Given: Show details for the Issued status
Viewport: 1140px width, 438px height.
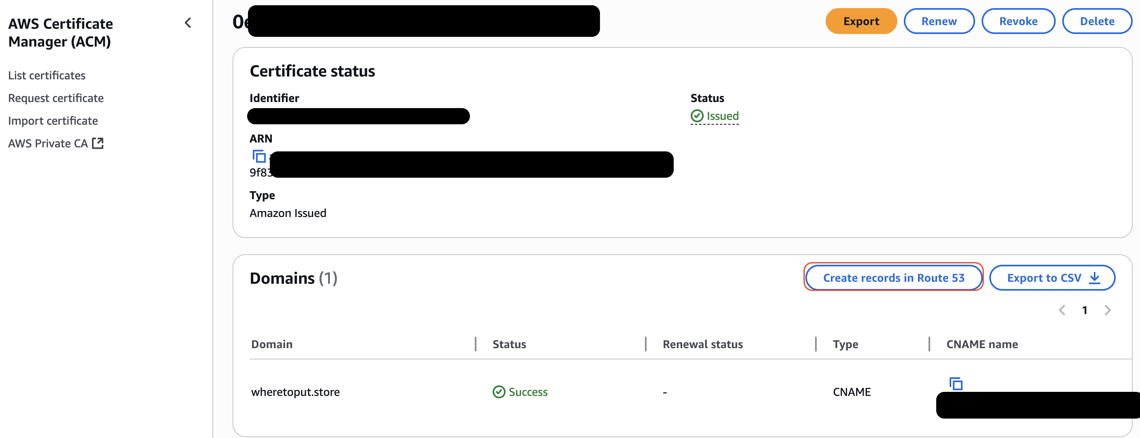Looking at the screenshot, I should tap(722, 116).
